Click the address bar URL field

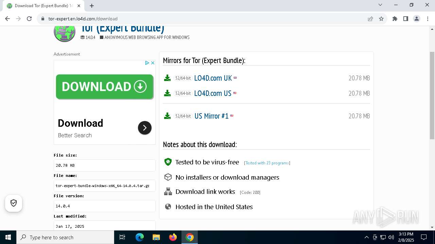pos(204,19)
